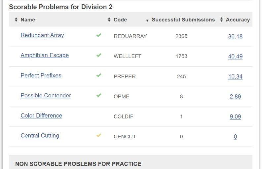262x169 pixels.
Task: Click the sort arrows beside Name header
Action: (16, 19)
